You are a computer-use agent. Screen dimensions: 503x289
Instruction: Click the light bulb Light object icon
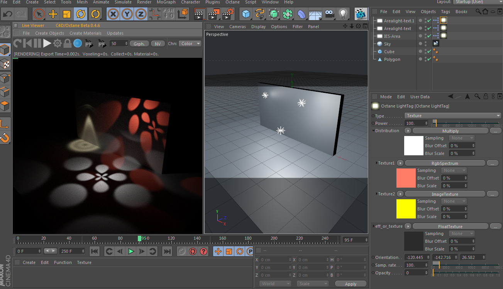[342, 14]
